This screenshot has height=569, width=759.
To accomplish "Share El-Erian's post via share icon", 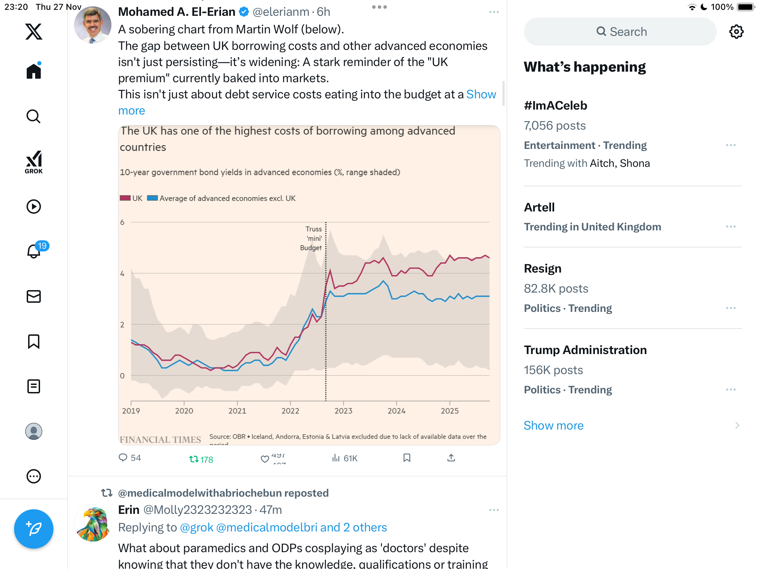I will (451, 458).
